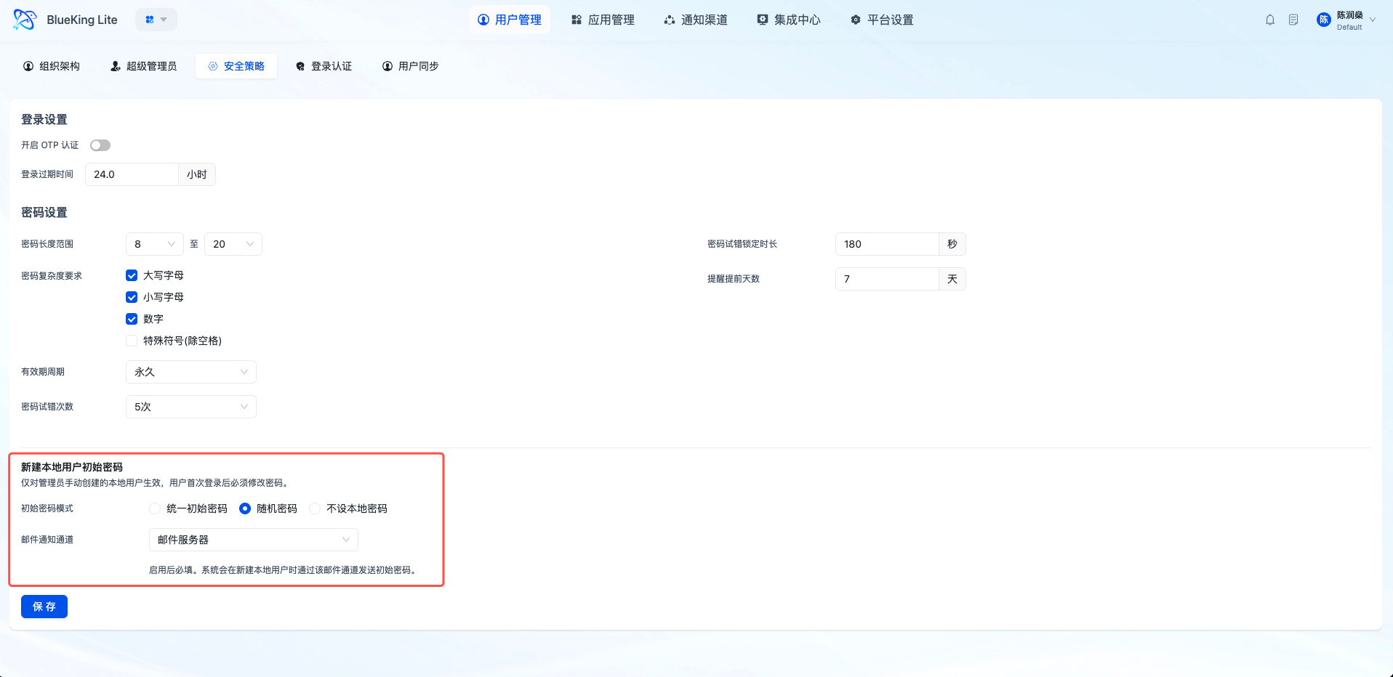Image resolution: width=1393 pixels, height=677 pixels.
Task: Click the 超级管理员 tab icon
Action: click(x=116, y=66)
